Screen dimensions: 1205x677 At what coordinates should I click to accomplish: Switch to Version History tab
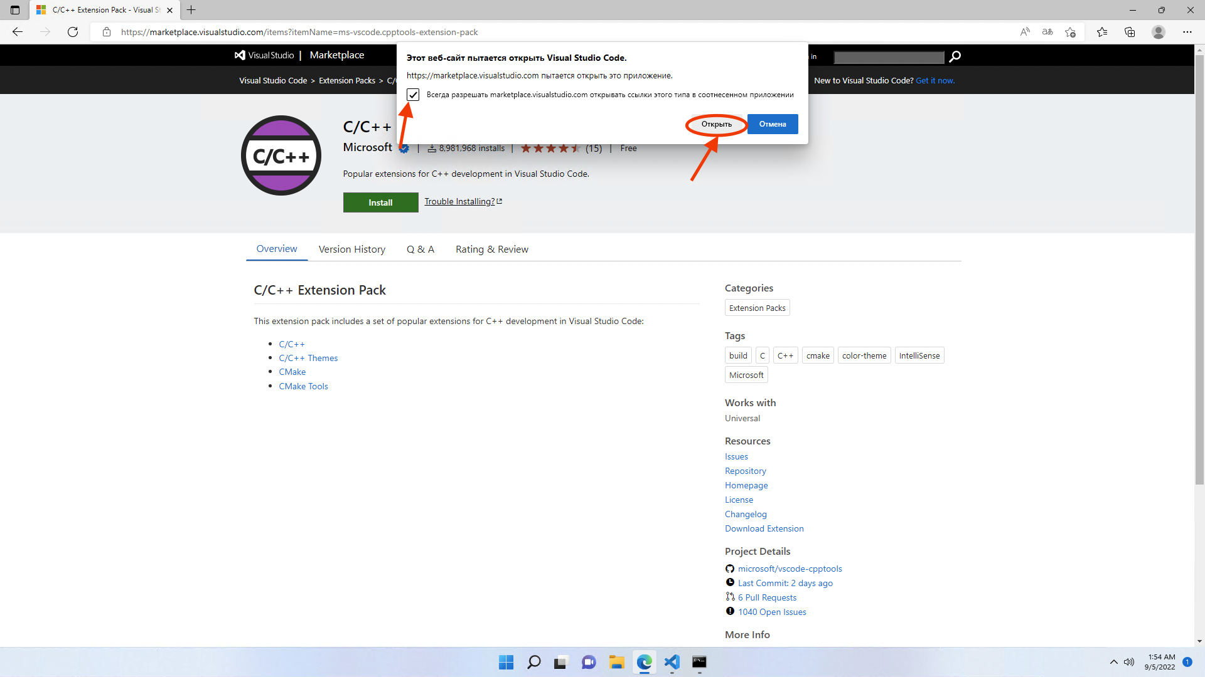click(351, 249)
